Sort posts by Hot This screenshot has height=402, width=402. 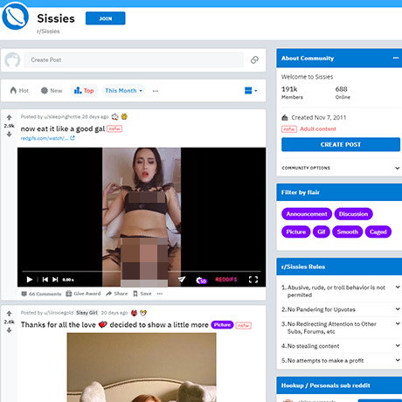pyautogui.click(x=19, y=91)
